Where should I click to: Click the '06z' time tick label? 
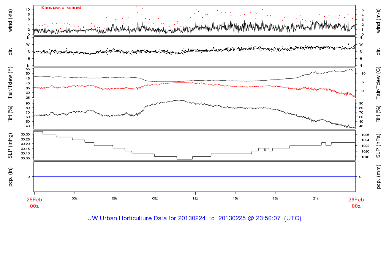pos(115,198)
